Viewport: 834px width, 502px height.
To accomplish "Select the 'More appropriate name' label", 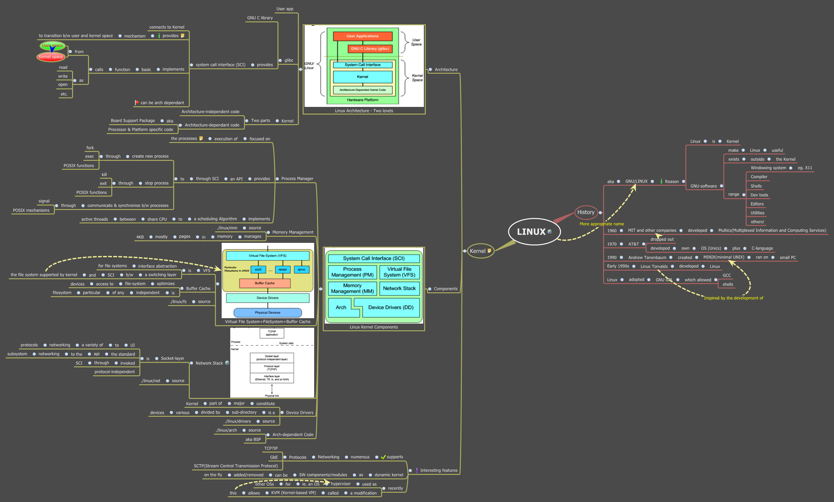I will coord(602,224).
